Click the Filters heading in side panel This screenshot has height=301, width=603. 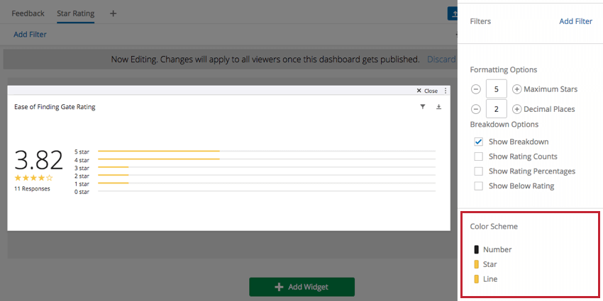click(480, 21)
